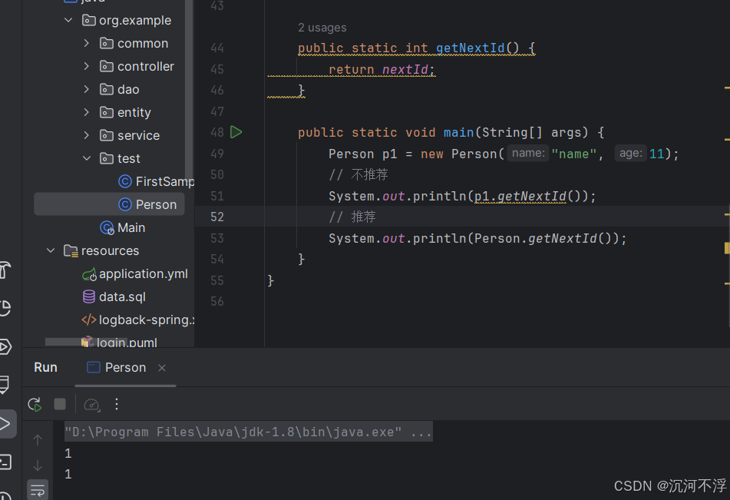Screen dimensions: 730x500
Task: Close the Person run tab
Action: coord(162,368)
